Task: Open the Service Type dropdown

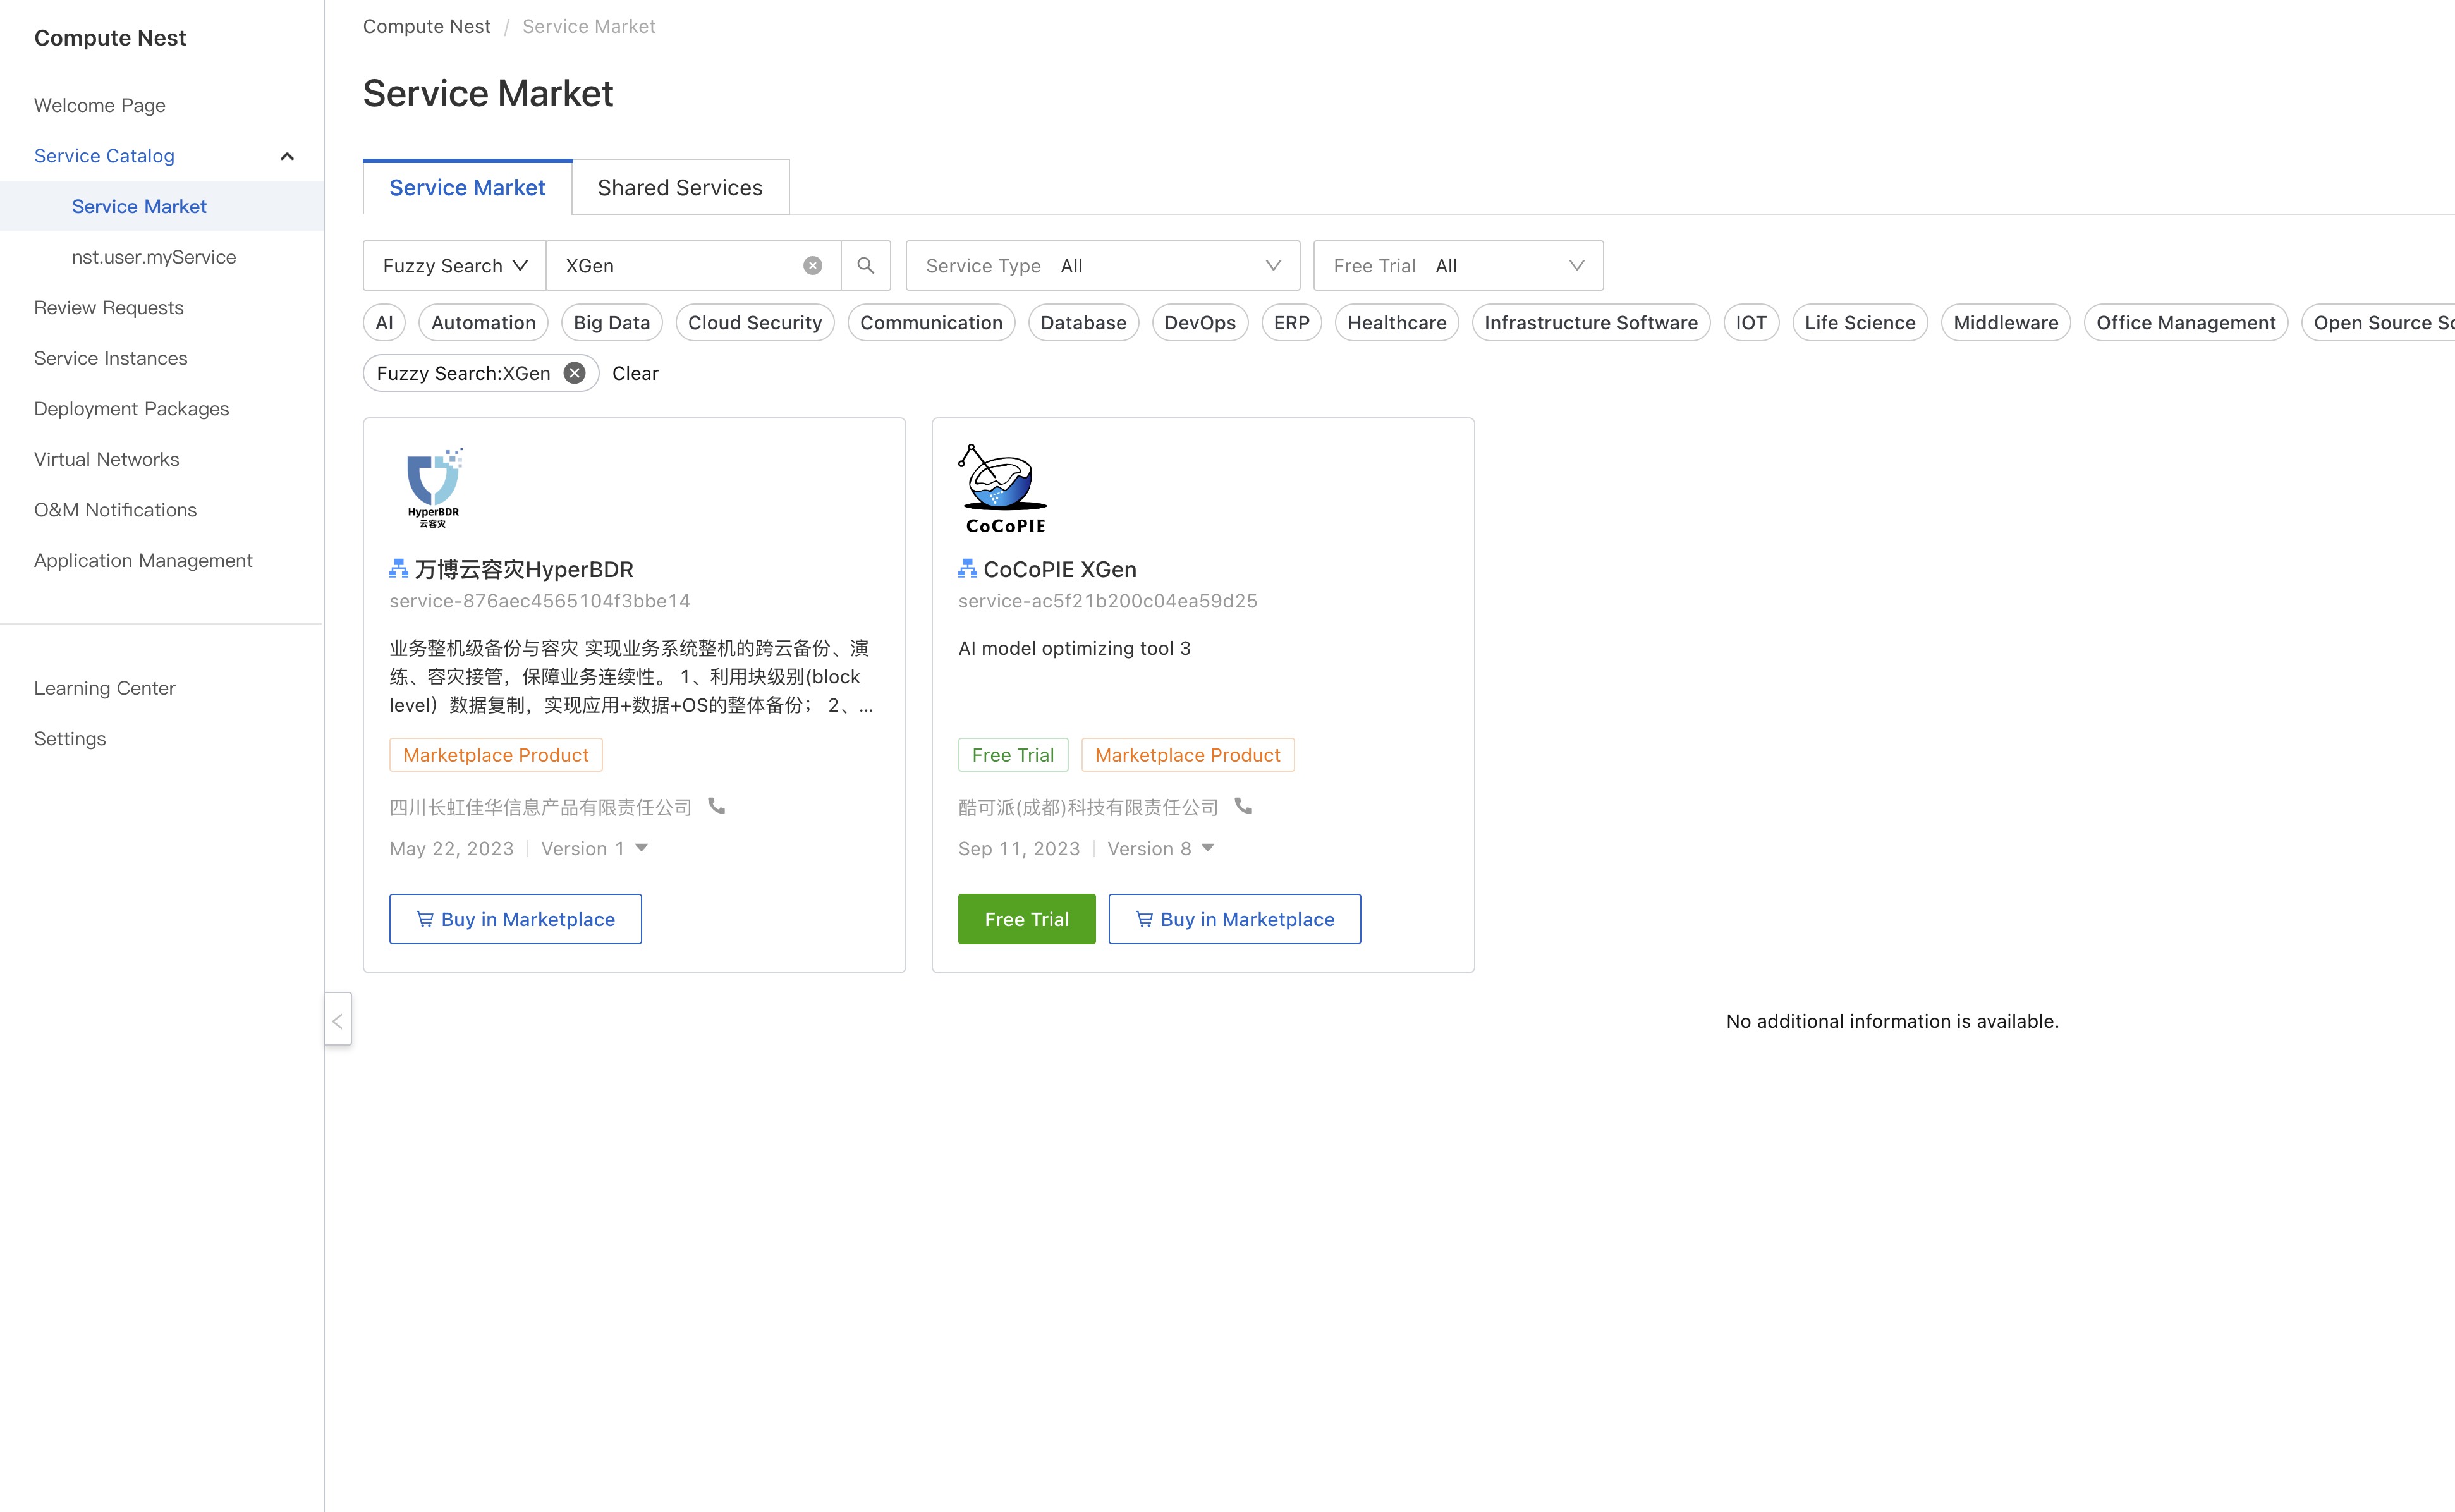Action: [x=1103, y=266]
